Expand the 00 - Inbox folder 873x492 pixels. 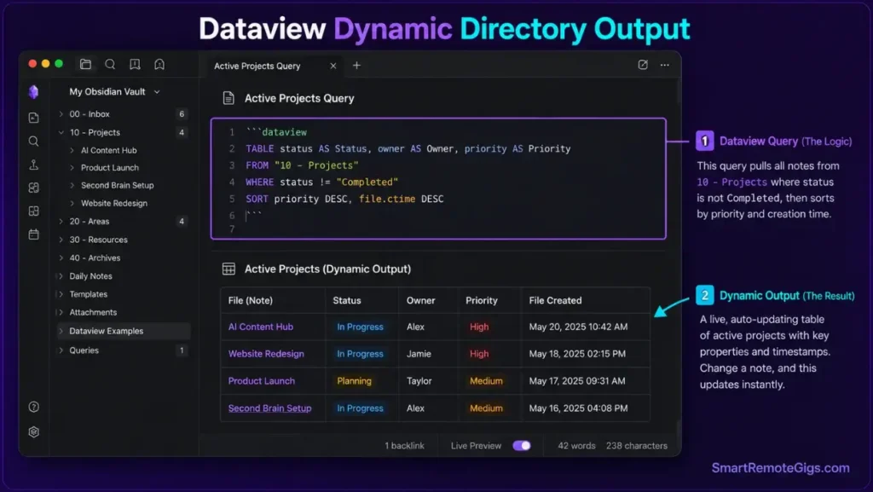(x=61, y=114)
